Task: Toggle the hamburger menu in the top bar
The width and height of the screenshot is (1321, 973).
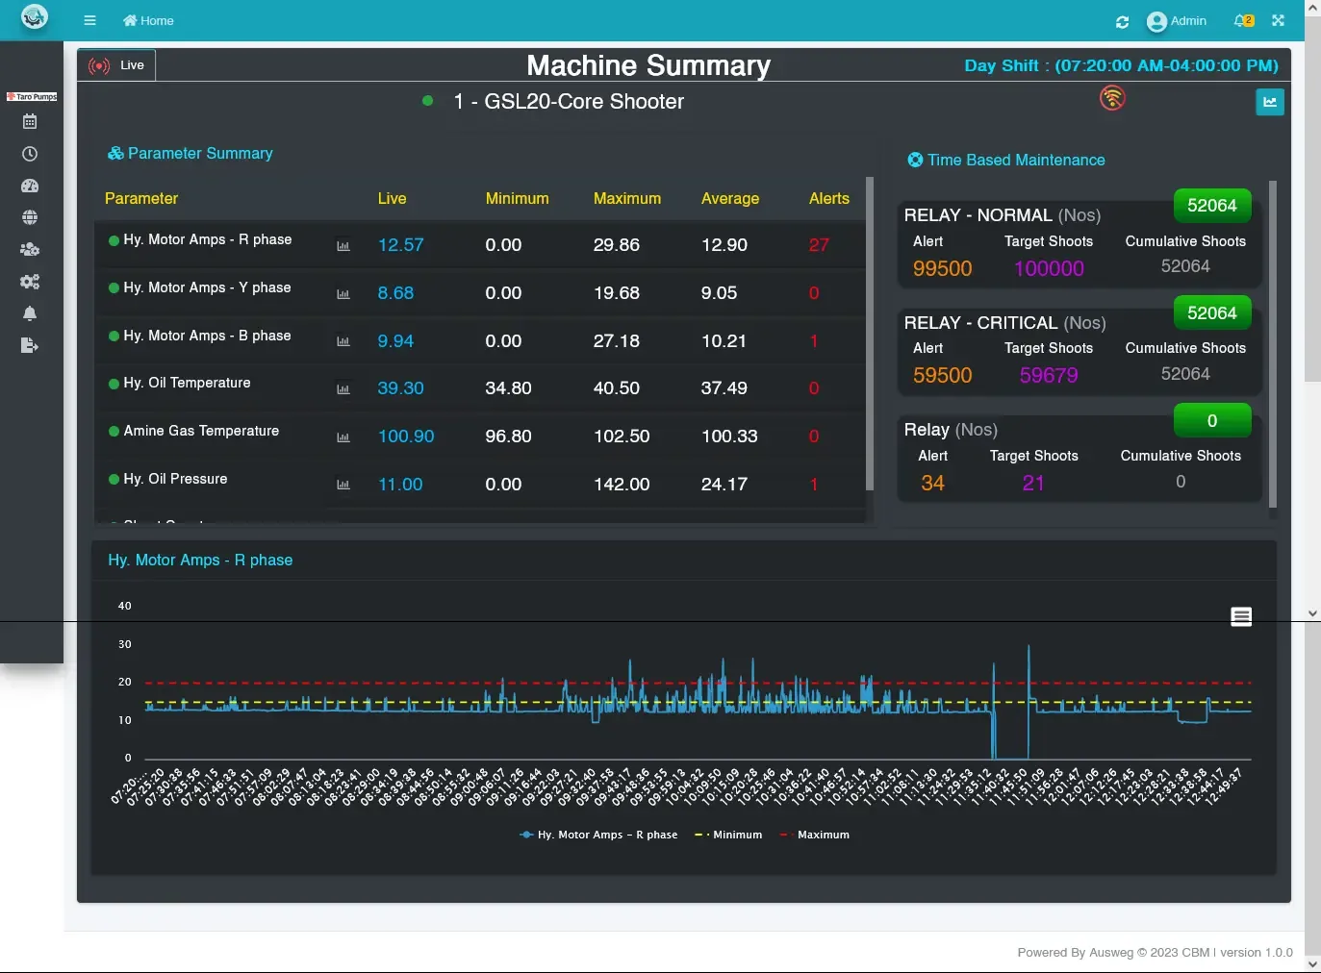Action: (x=89, y=20)
